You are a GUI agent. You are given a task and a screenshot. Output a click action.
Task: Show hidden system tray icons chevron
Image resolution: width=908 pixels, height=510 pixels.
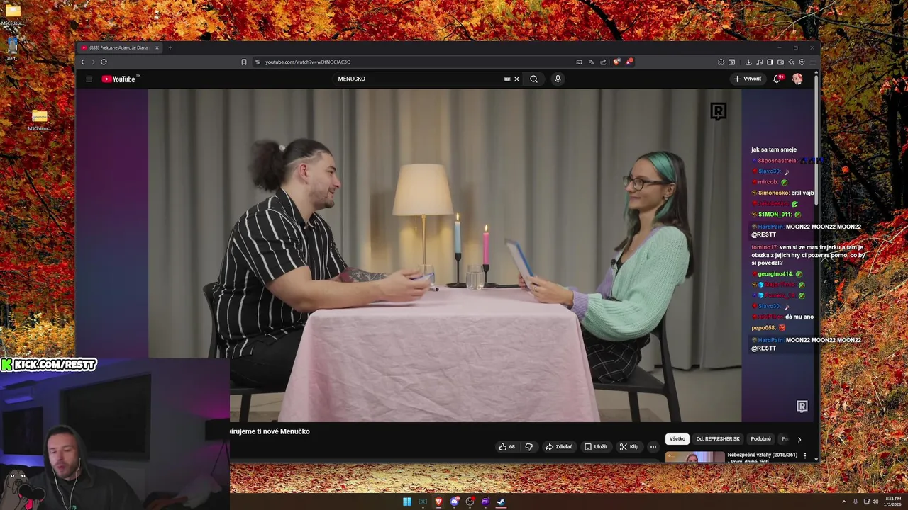[x=843, y=501]
